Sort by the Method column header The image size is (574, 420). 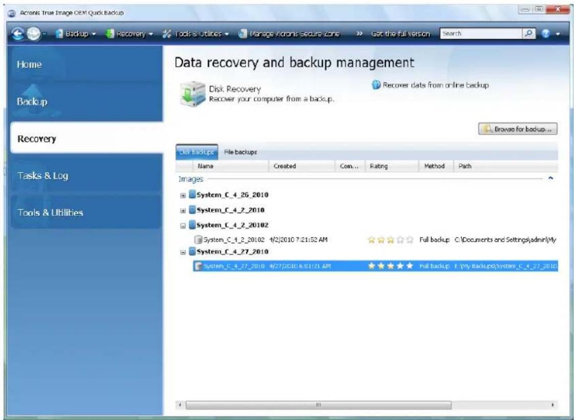click(436, 166)
